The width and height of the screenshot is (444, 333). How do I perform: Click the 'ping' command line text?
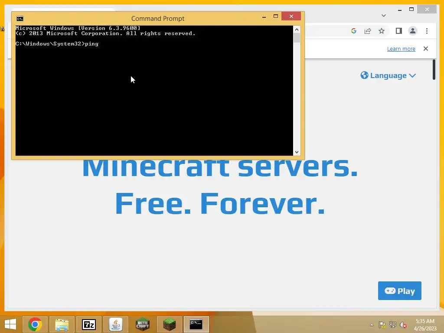[x=91, y=44]
